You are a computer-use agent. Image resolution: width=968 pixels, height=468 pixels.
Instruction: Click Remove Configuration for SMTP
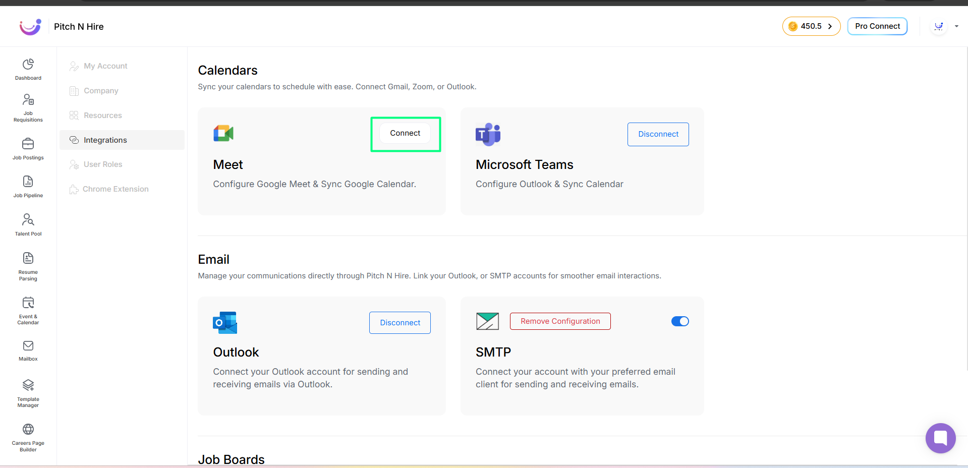560,321
